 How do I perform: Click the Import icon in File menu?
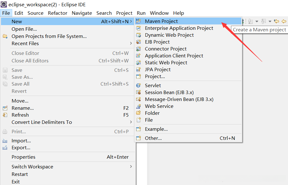point(5,141)
